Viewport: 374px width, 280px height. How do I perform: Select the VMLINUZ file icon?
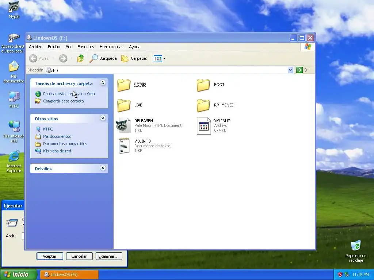point(204,126)
